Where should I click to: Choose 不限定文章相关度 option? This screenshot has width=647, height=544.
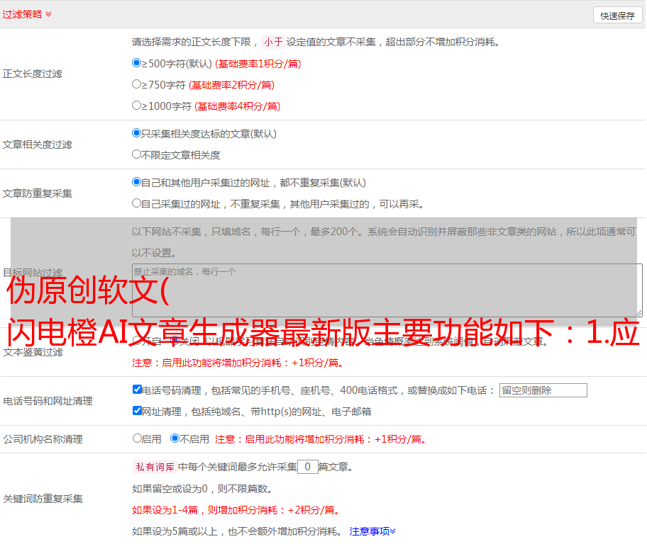(x=137, y=154)
